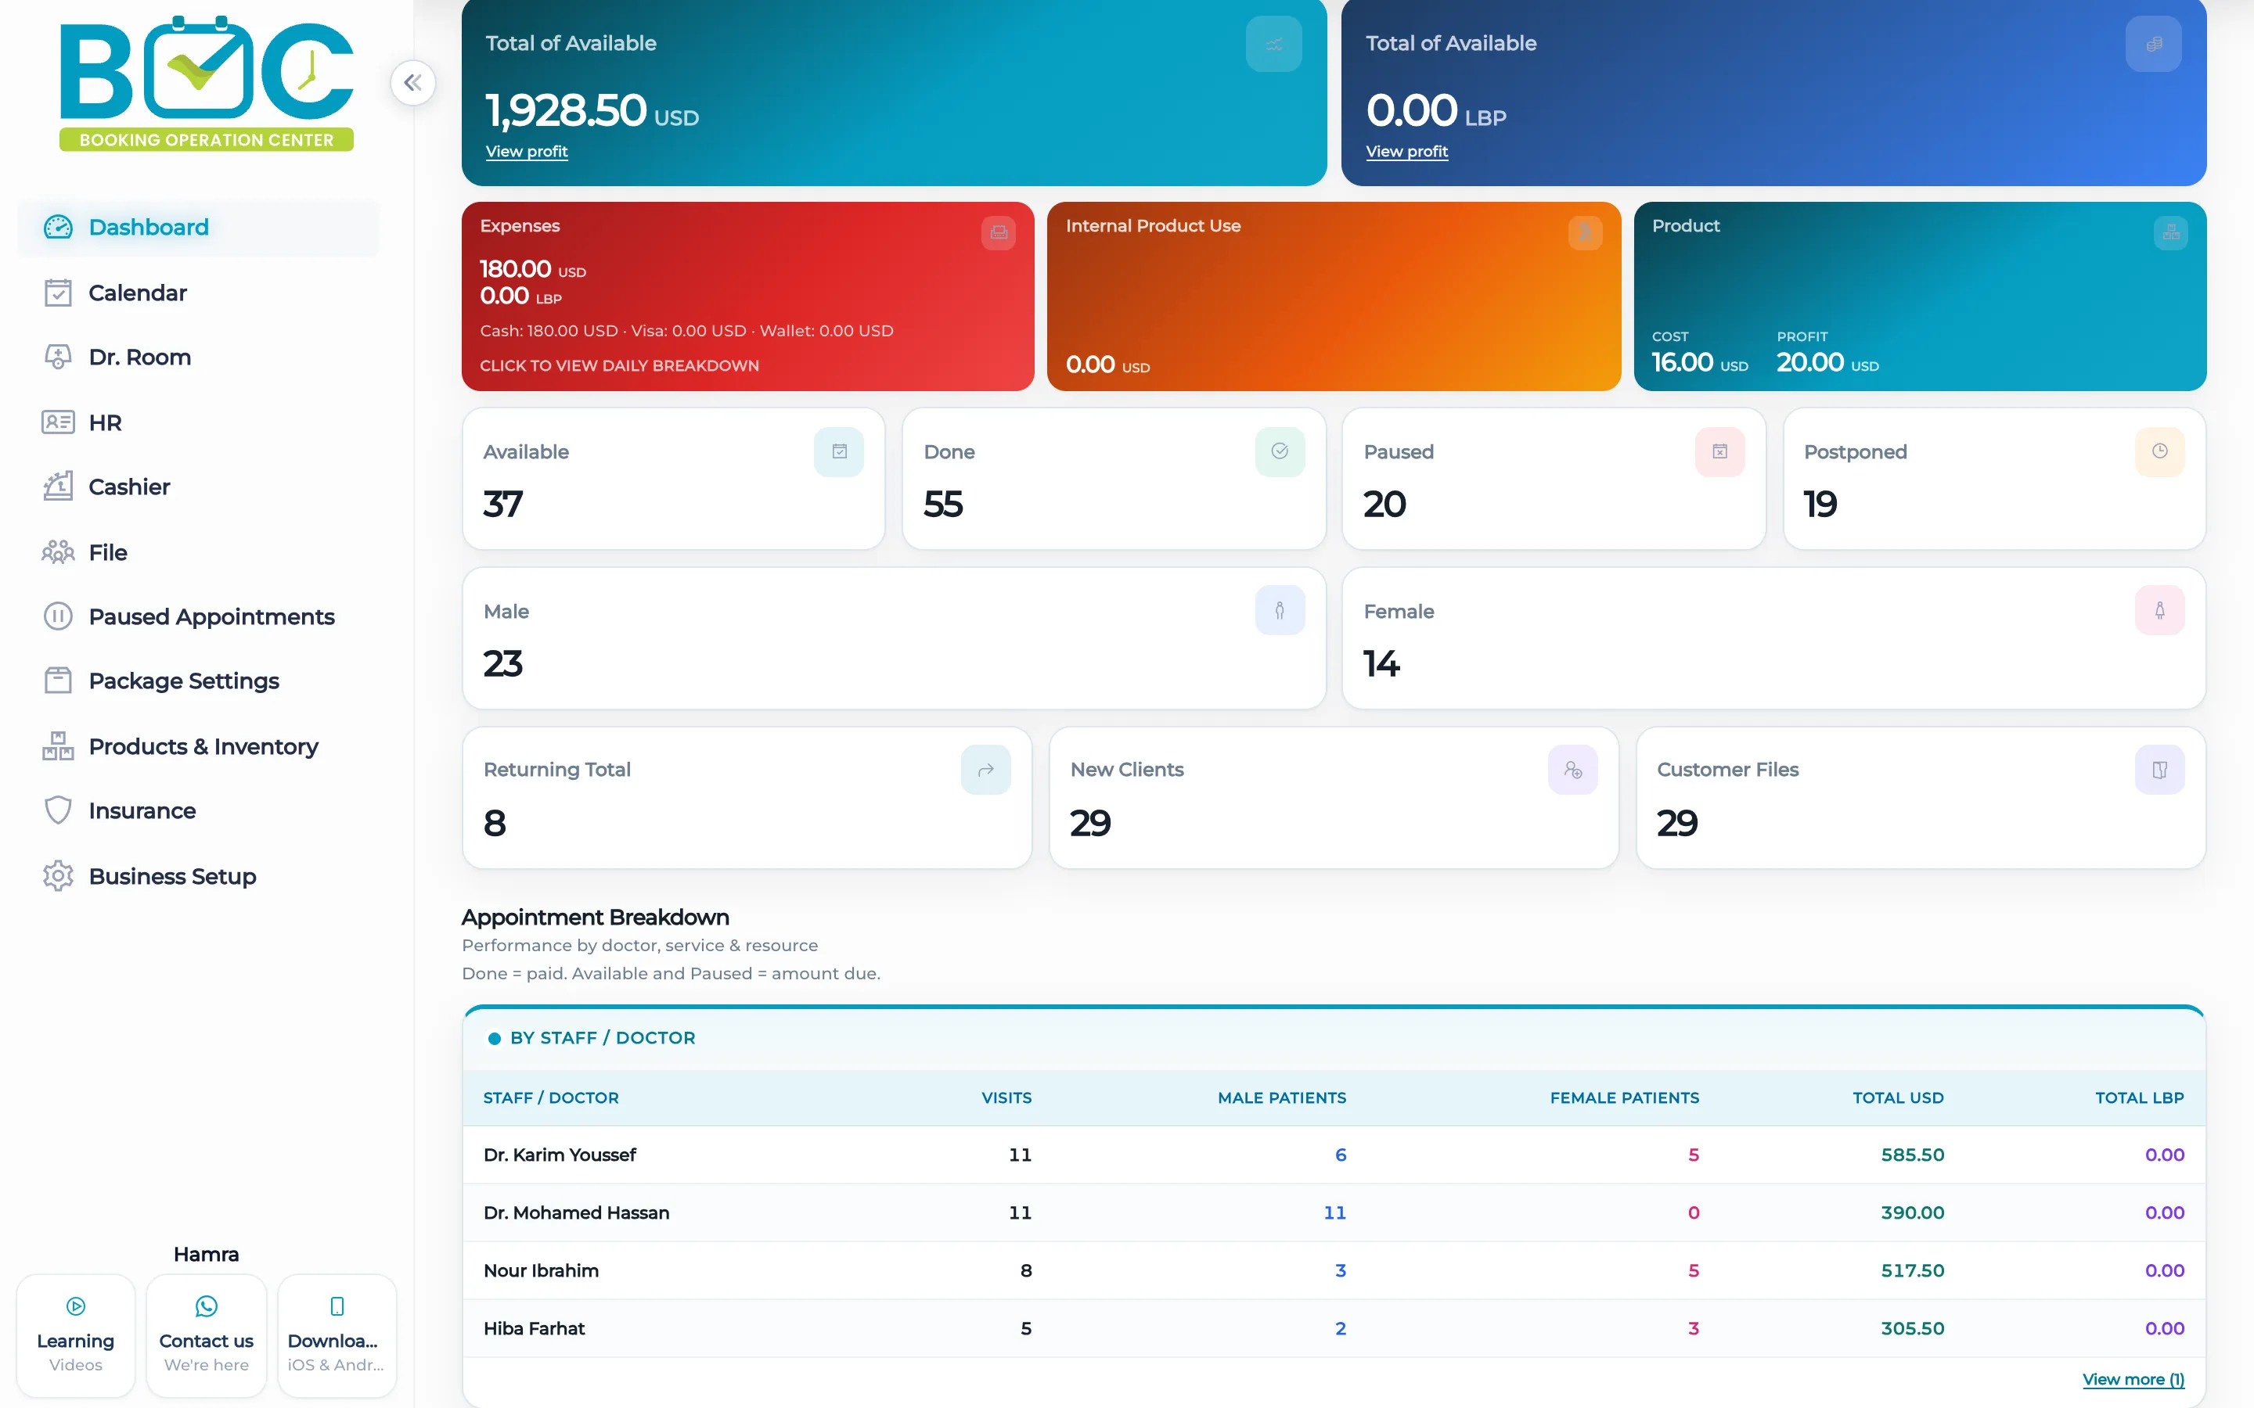Click the Returning Total arrow icon
Screen dimensions: 2254x1408
(x=985, y=770)
